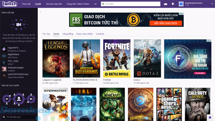The height and width of the screenshot is (121, 215).
Task: Switch to Được xem nhiều tab
Action: [x=84, y=34]
